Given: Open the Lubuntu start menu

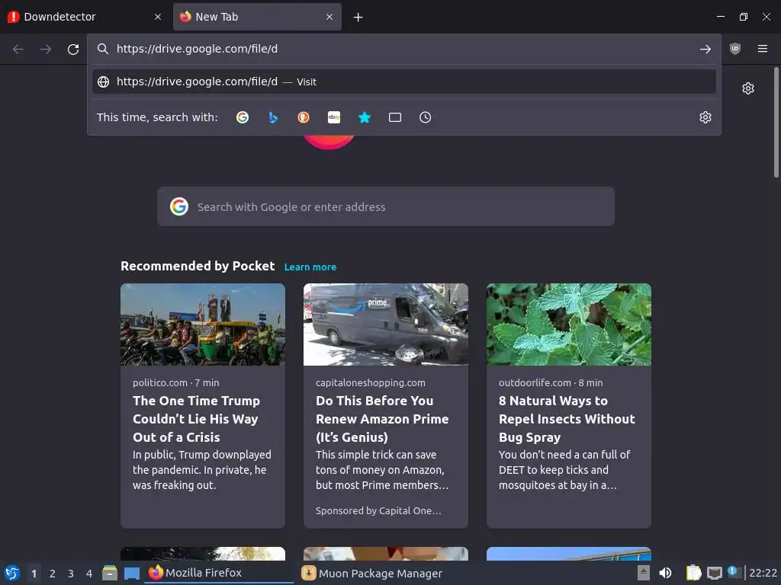Looking at the screenshot, I should 12,573.
